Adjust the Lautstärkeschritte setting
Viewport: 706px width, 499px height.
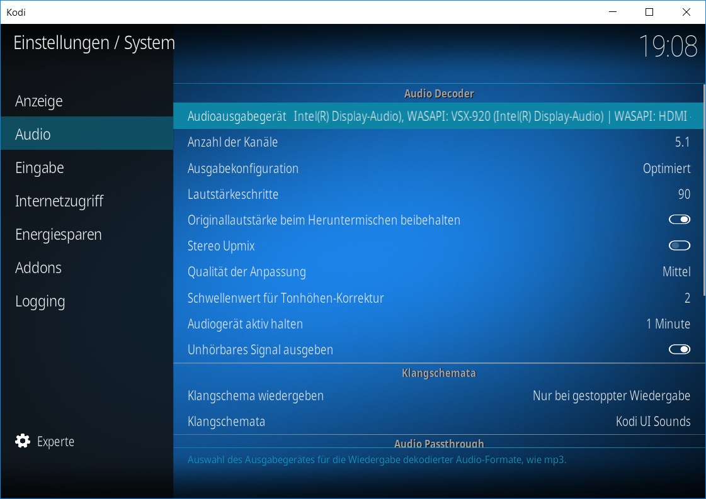point(438,194)
